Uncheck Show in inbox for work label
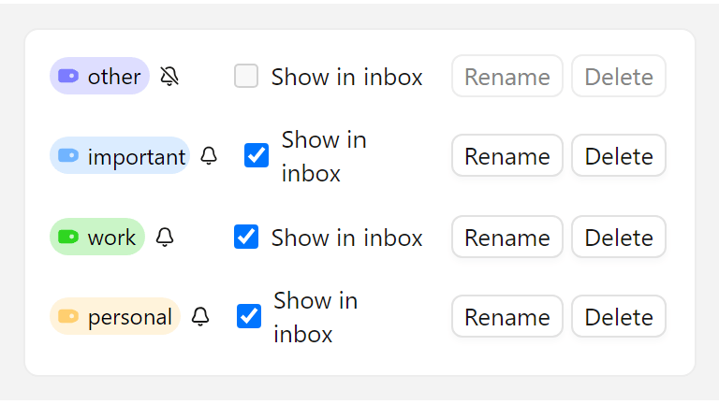Image resolution: width=719 pixels, height=404 pixels. pos(246,238)
